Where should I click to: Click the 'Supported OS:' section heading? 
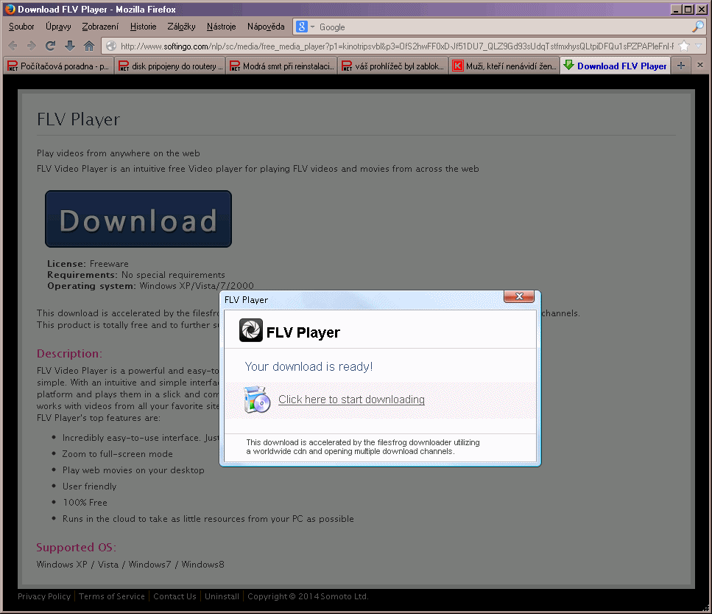77,547
